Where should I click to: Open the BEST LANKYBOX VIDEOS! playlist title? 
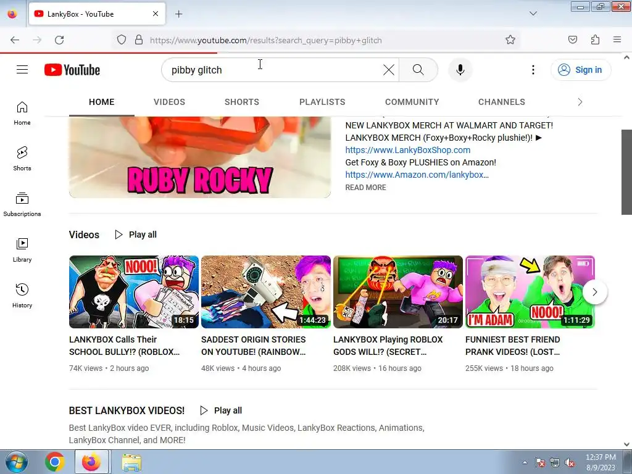tap(127, 410)
